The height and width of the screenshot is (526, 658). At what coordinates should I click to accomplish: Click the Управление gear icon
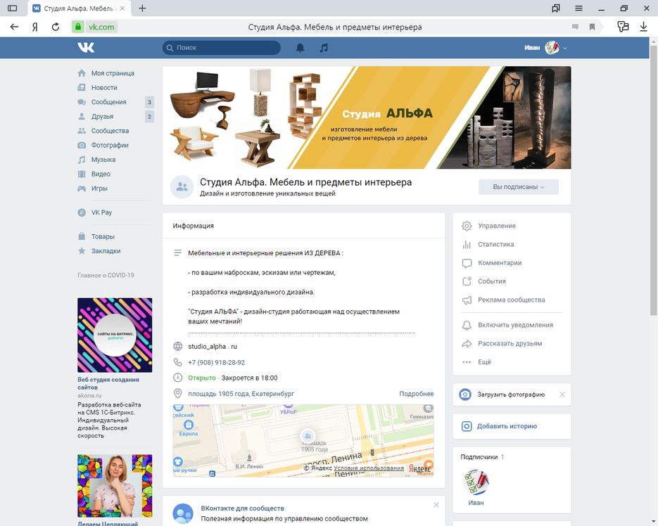click(467, 226)
